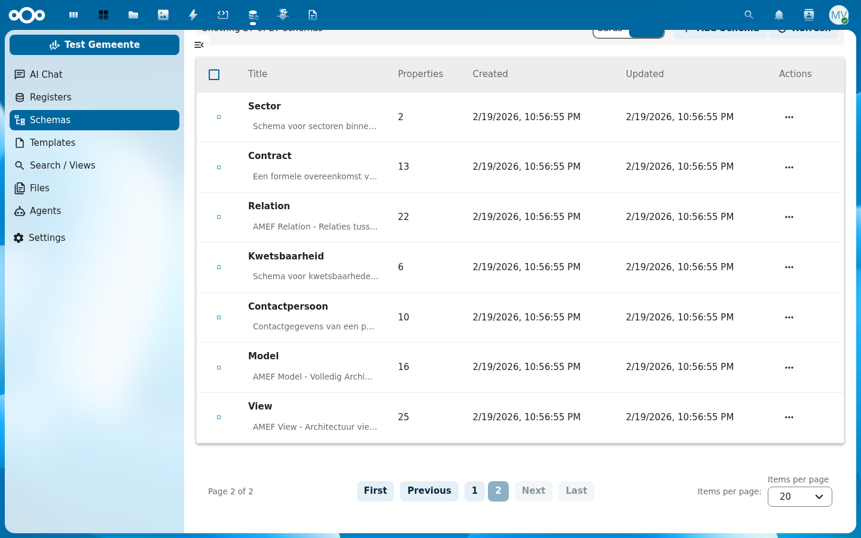
Task: Select the Kwetsbaarheid row checkbox
Action: (219, 267)
